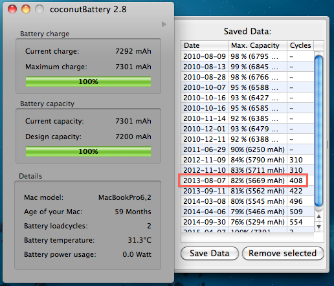Close the coconutBattery window with red button
The image size is (334, 286).
point(12,9)
